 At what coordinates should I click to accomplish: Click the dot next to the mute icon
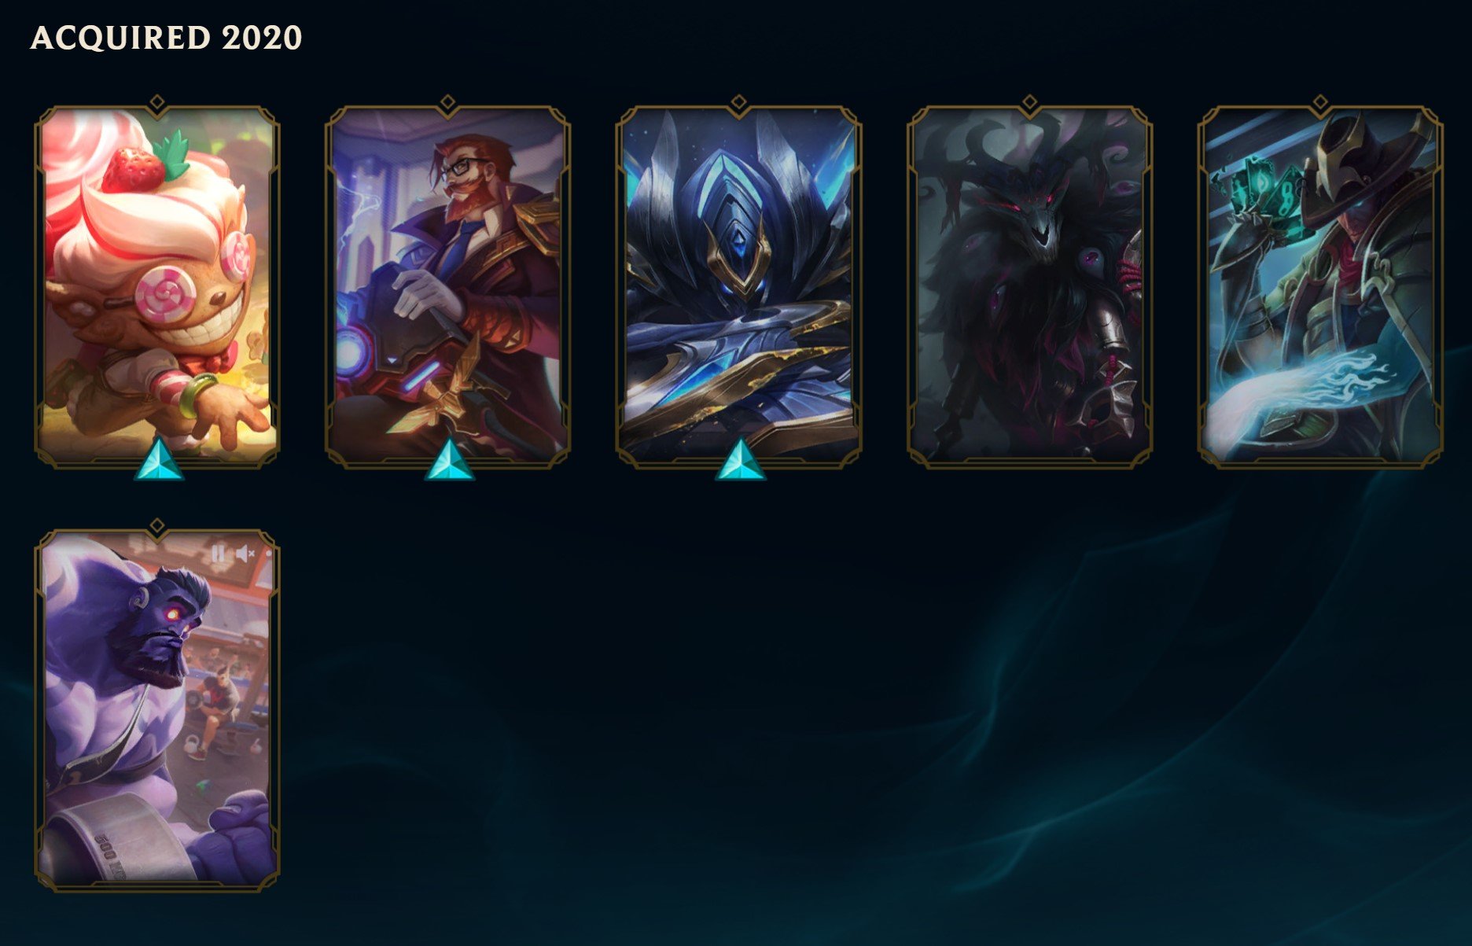coord(268,554)
